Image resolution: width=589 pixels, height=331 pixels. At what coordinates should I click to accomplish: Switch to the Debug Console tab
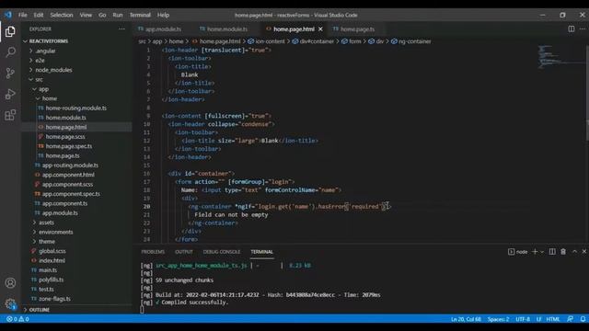(x=222, y=252)
